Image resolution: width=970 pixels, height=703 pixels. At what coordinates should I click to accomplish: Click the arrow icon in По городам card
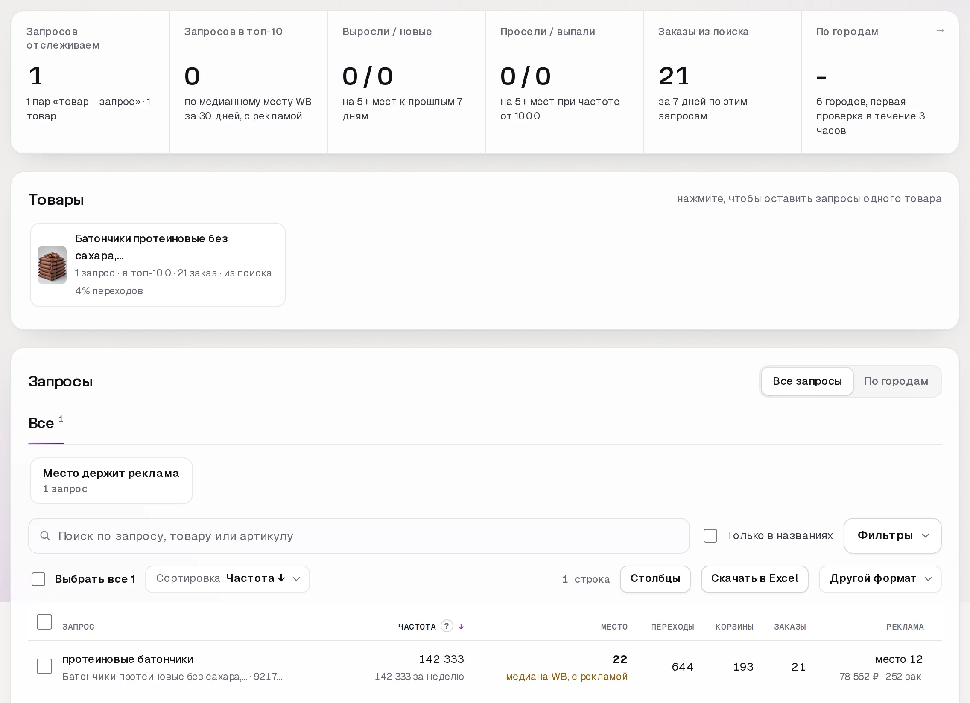[x=940, y=31]
